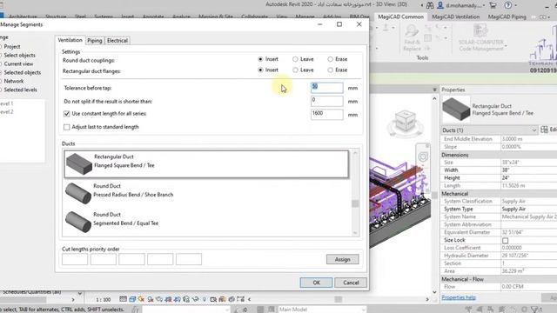Click the selection filter icon in status bar
The width and height of the screenshot is (557, 313).
pos(535,310)
